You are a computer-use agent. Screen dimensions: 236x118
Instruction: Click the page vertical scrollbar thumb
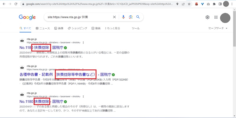234,29
